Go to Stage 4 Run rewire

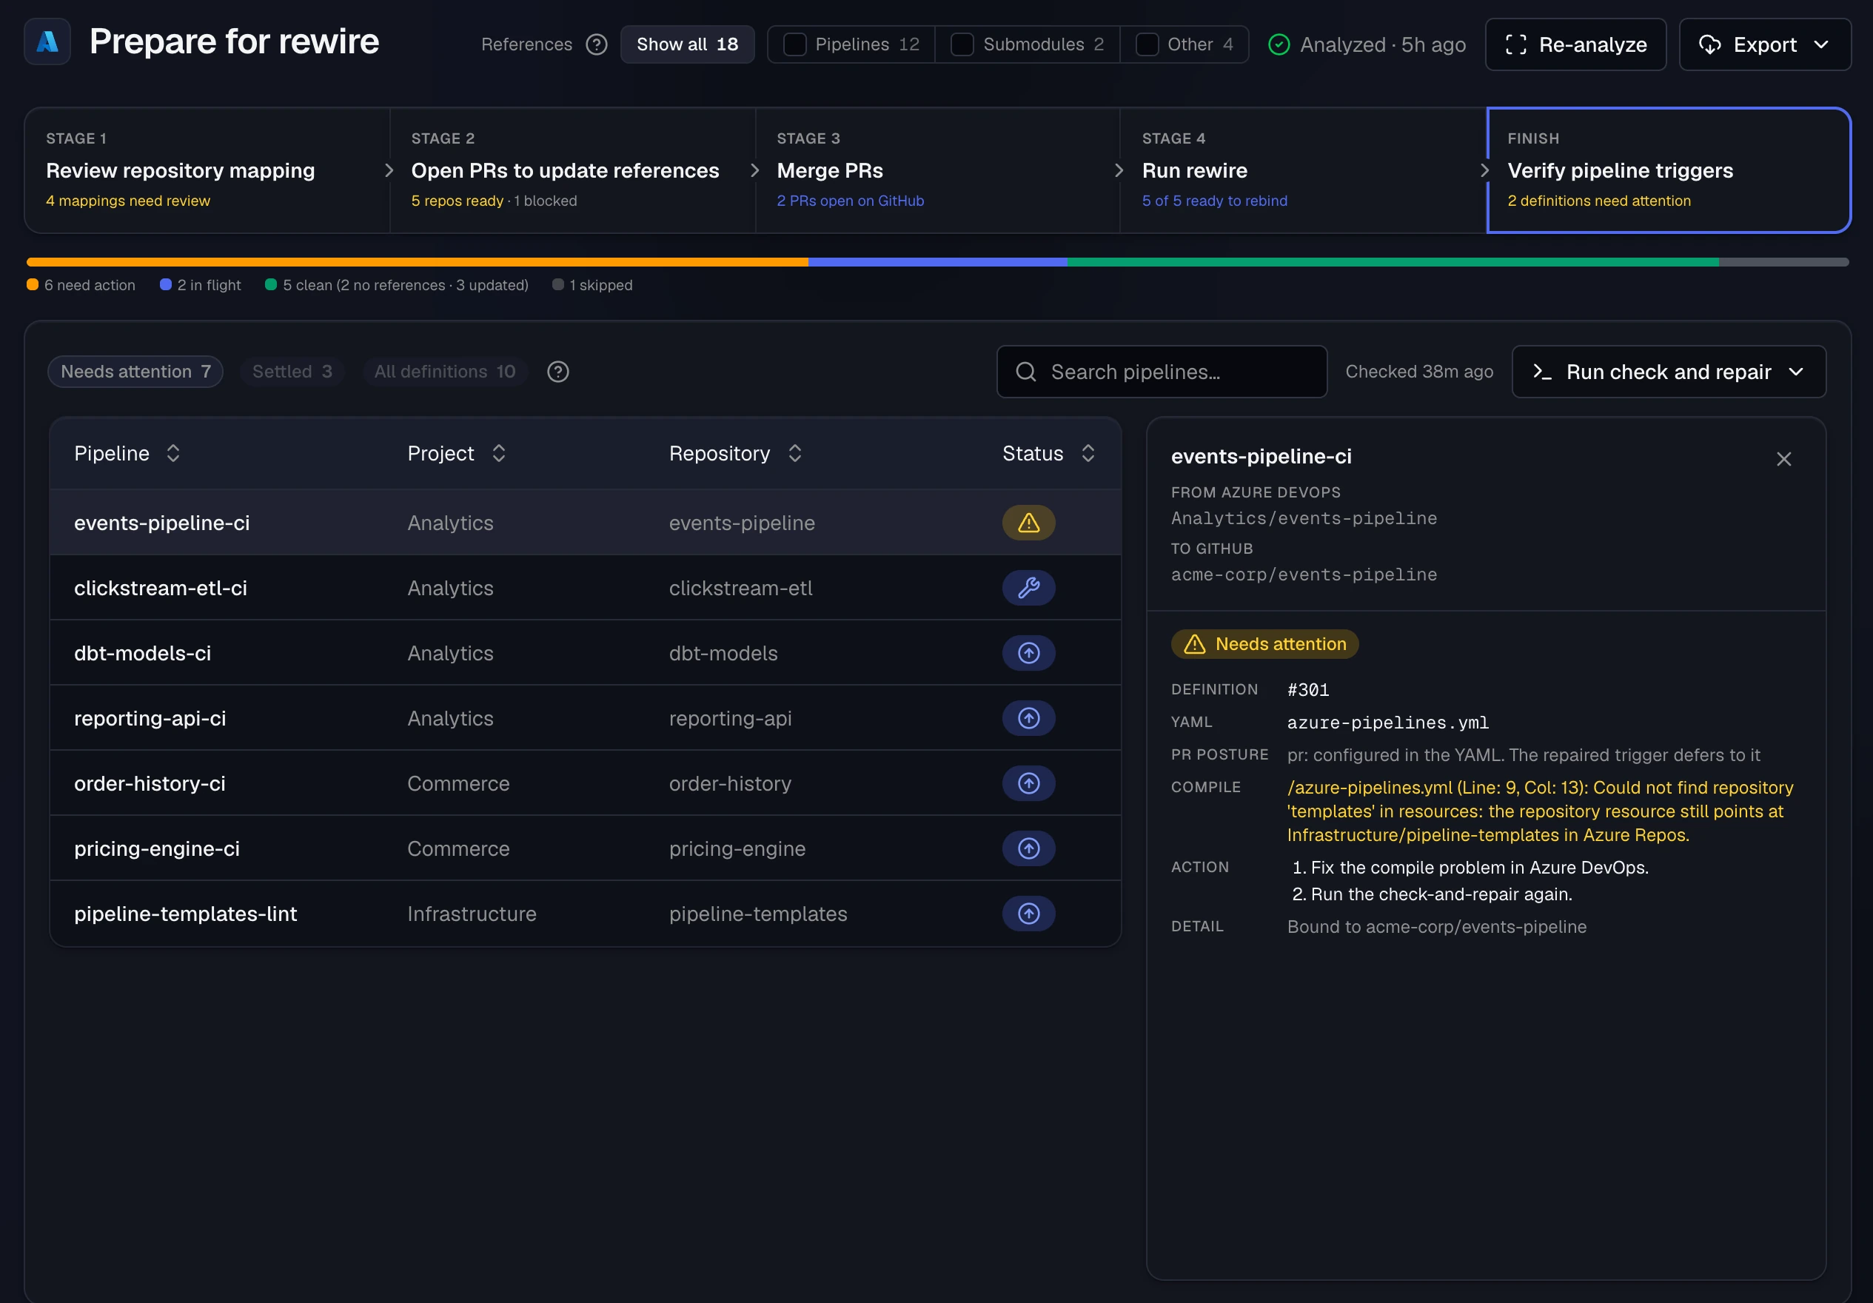click(x=1303, y=170)
